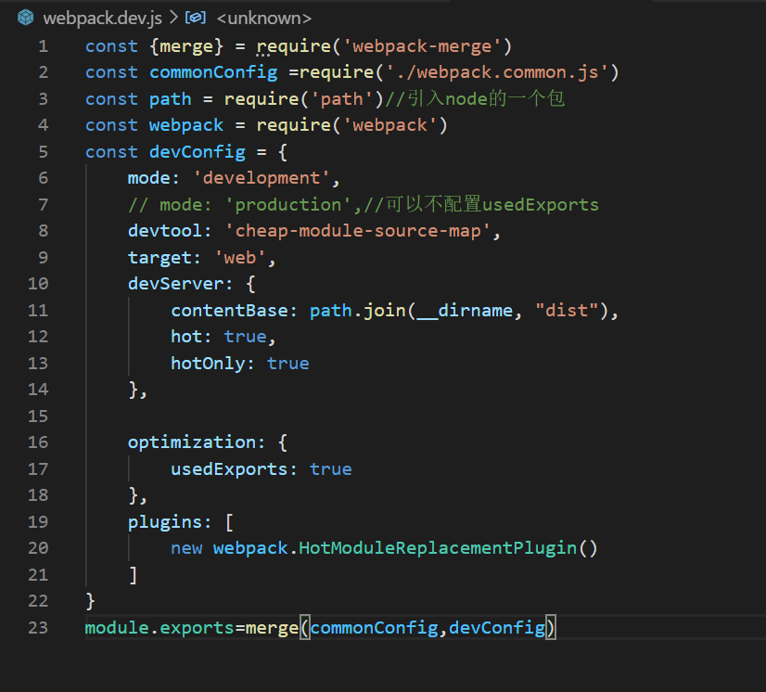Viewport: 766px width, 692px height.
Task: Click line number 23 in gutter
Action: [38, 627]
